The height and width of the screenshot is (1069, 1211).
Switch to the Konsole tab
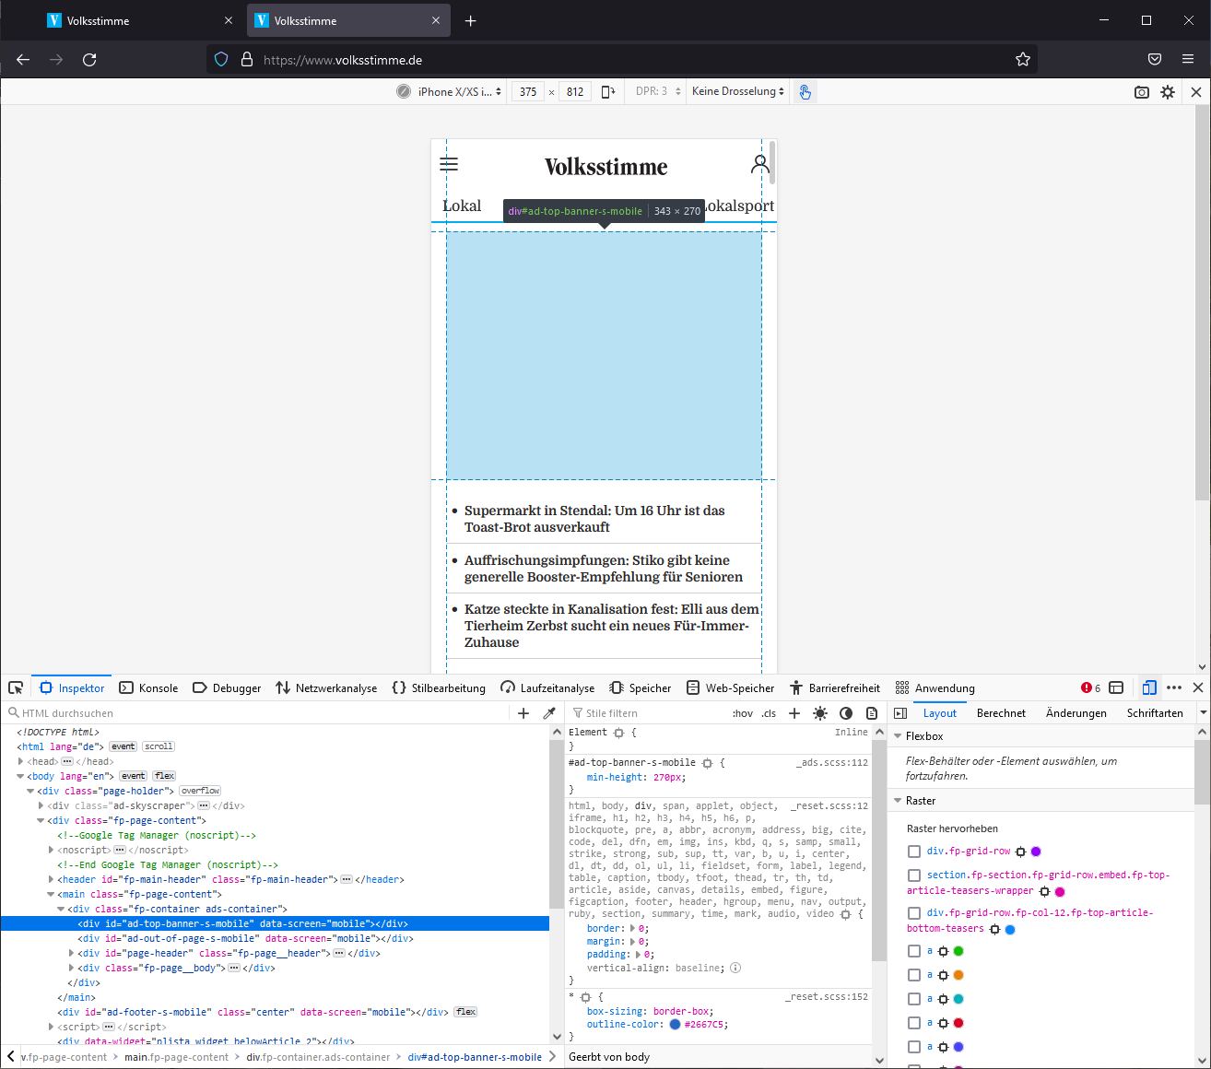click(x=148, y=687)
